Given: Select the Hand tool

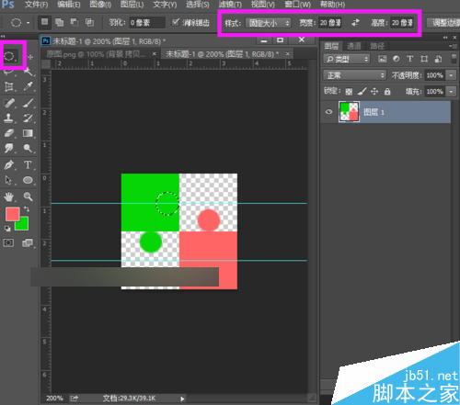Looking at the screenshot, I should (9, 197).
